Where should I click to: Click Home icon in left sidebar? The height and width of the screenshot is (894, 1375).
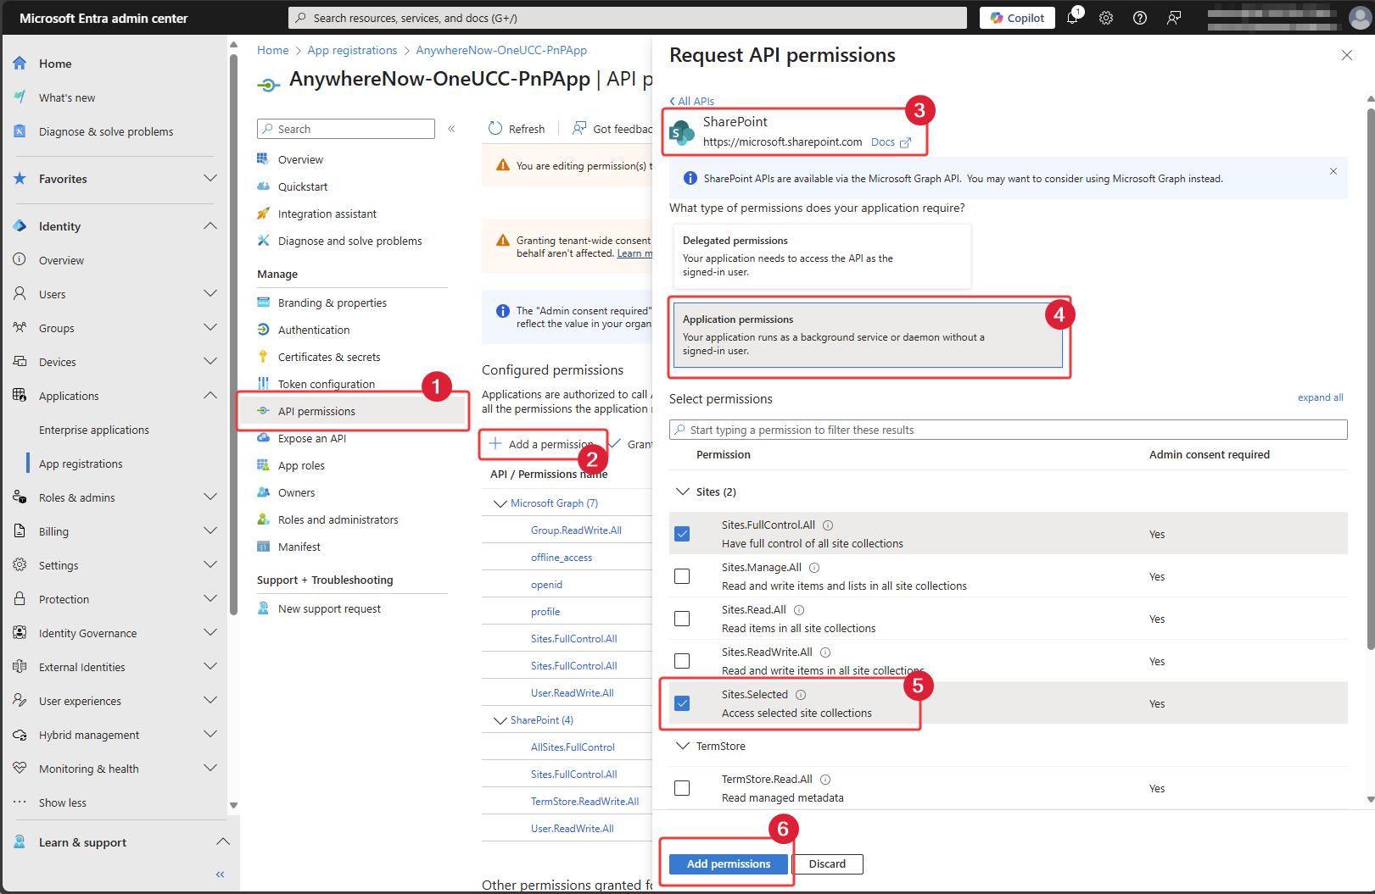point(20,64)
